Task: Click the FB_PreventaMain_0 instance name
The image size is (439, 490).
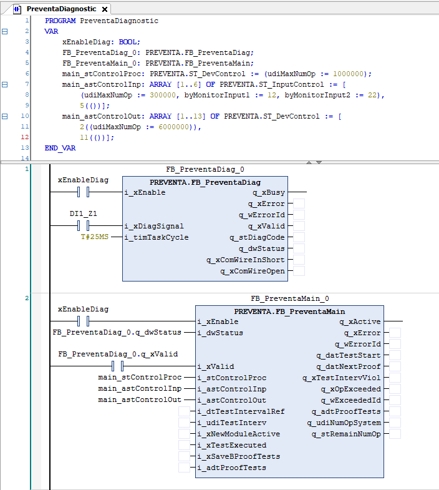Action: 290,298
